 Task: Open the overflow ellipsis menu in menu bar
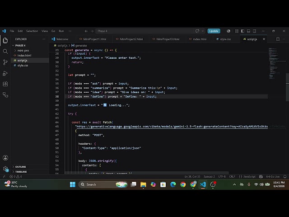pos(70,31)
